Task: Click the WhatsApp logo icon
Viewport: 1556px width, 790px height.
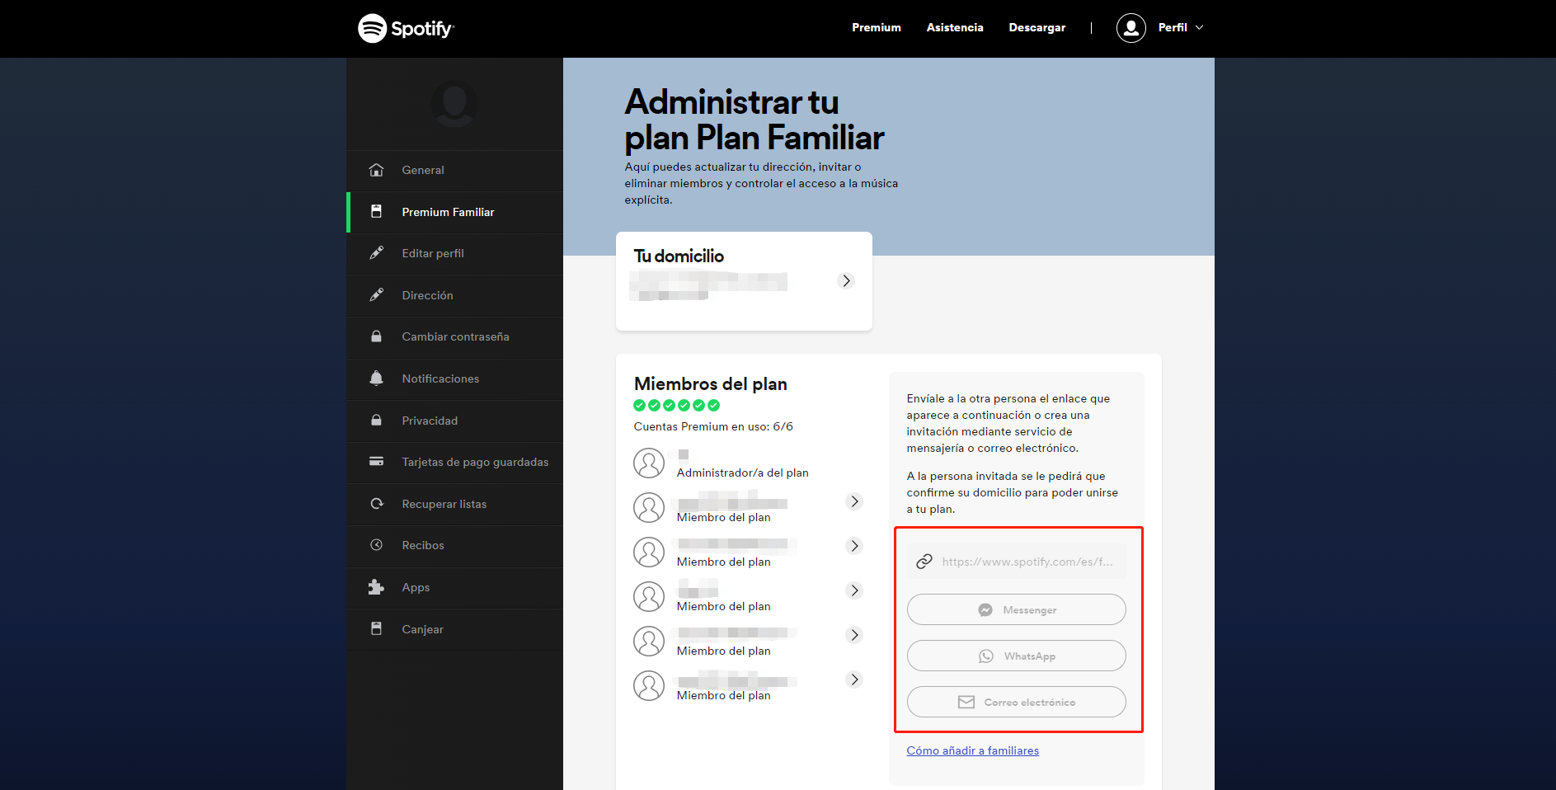Action: pos(986,656)
